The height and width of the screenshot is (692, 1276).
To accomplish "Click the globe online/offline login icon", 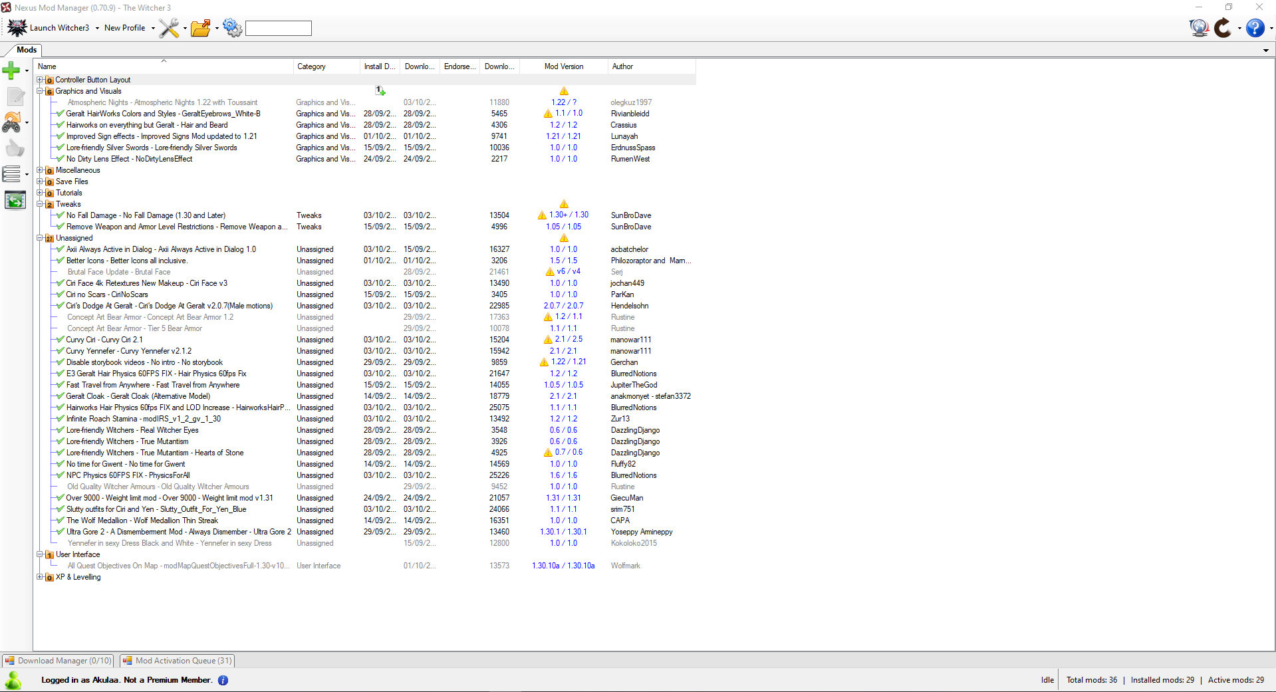I will (1199, 28).
